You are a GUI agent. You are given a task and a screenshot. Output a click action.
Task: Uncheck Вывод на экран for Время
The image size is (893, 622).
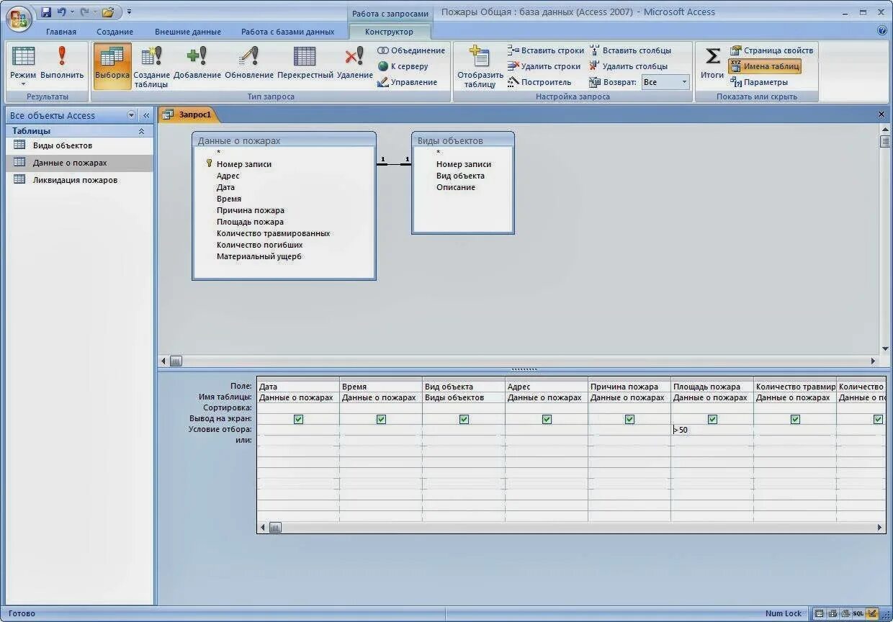coord(381,419)
